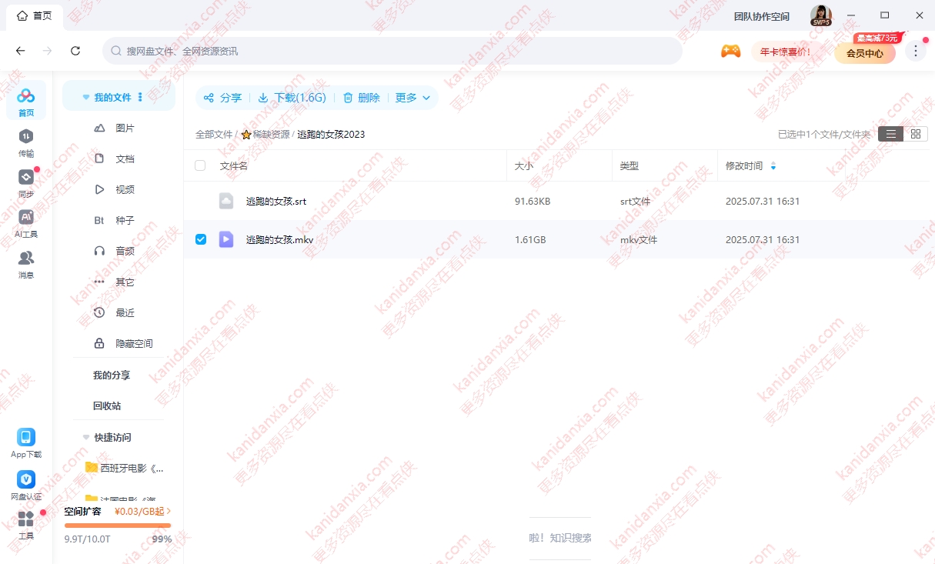Uncheck the 逃跑的女孩.mkv file checkbox
935x564 pixels.
point(201,239)
